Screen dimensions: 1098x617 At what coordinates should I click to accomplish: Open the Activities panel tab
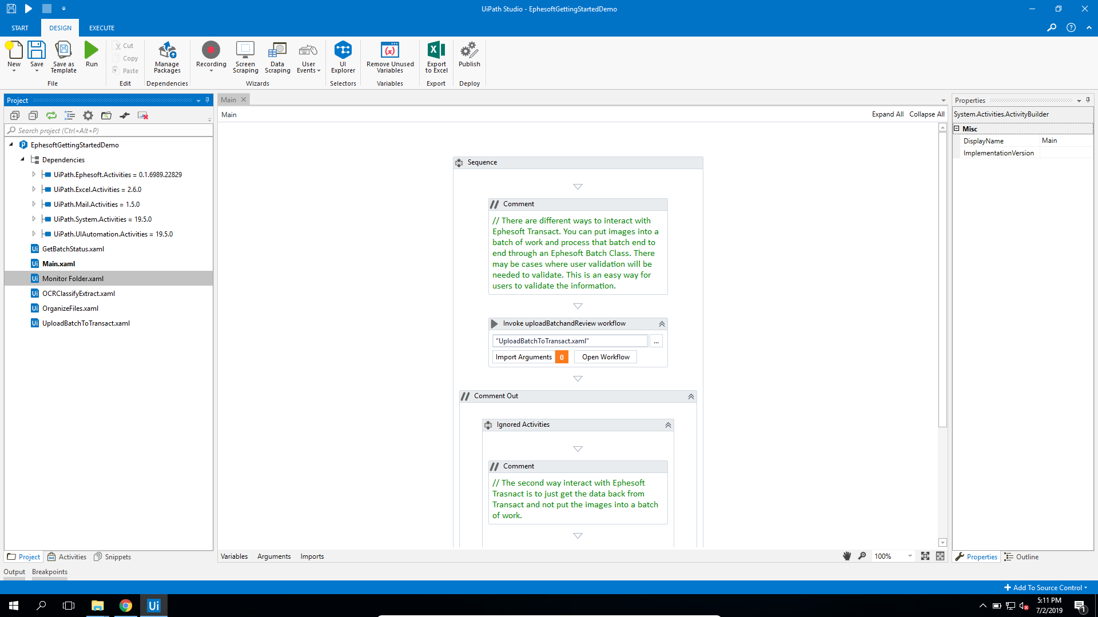pos(67,557)
